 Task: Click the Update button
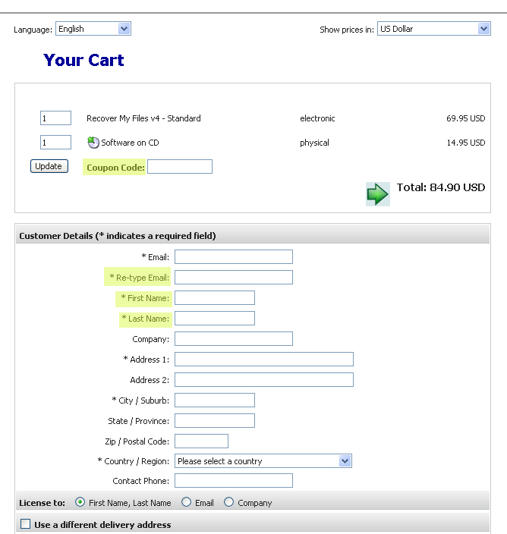pyautogui.click(x=49, y=166)
